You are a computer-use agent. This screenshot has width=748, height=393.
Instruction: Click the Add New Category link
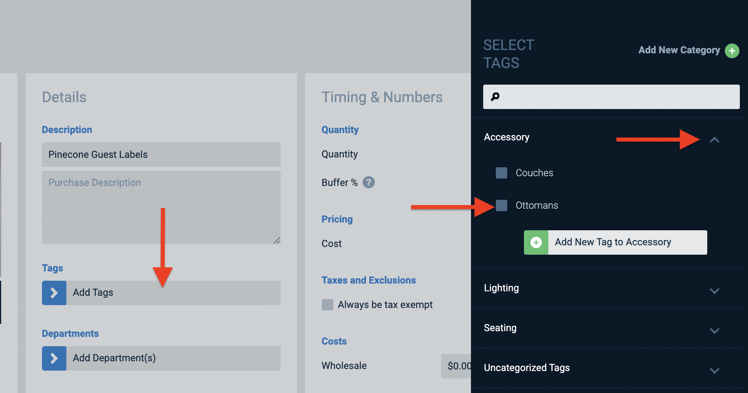click(x=679, y=50)
